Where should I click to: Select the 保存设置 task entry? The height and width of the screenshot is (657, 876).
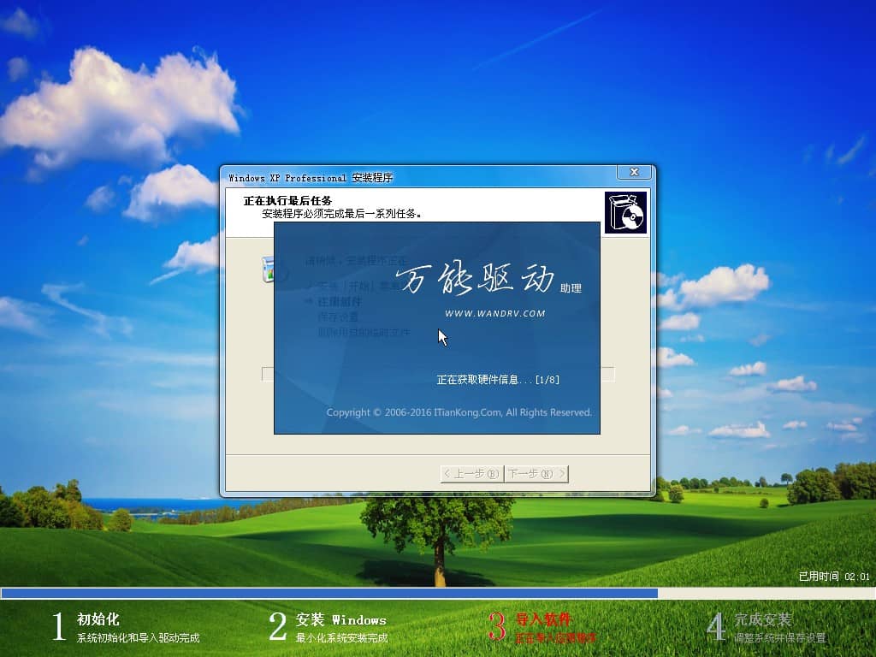(336, 317)
